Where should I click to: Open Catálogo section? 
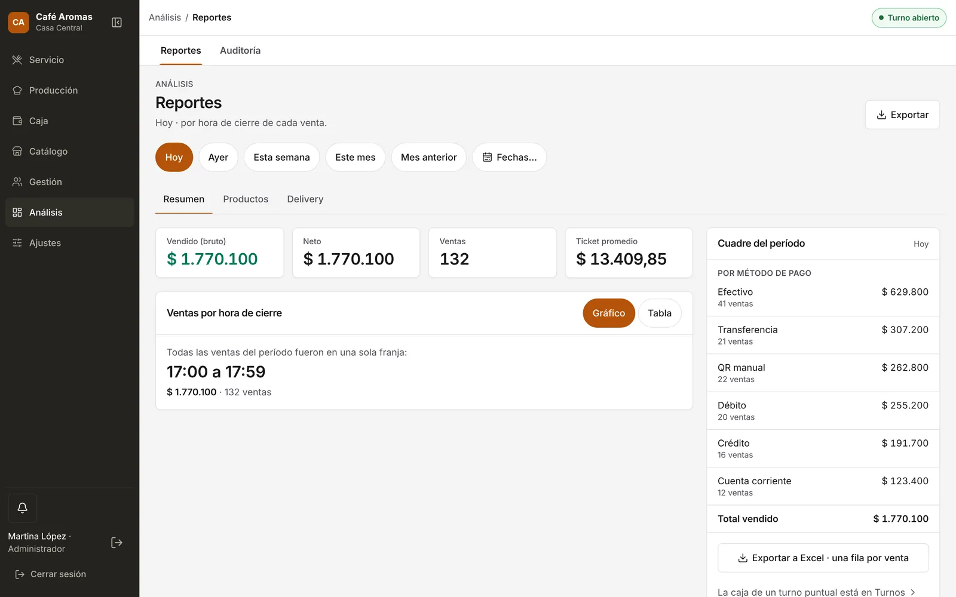pos(69,151)
